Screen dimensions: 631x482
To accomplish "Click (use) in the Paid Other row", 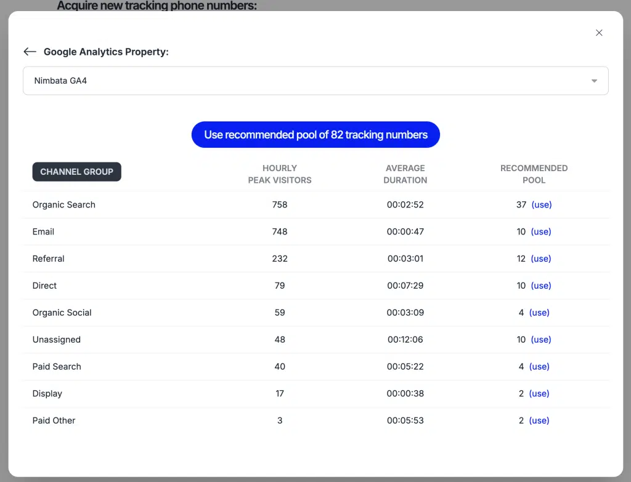I will [x=539, y=420].
